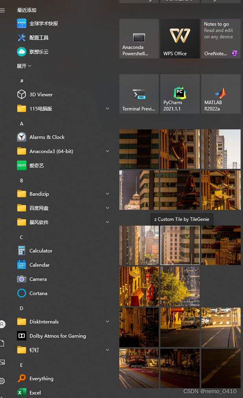The height and width of the screenshot is (398, 243).
Task: Open MATLAB R2022a tile
Action: click(x=221, y=94)
